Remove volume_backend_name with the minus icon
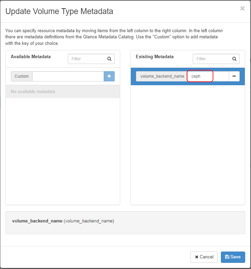Image resolution: width=251 pixels, height=269 pixels. click(234, 76)
